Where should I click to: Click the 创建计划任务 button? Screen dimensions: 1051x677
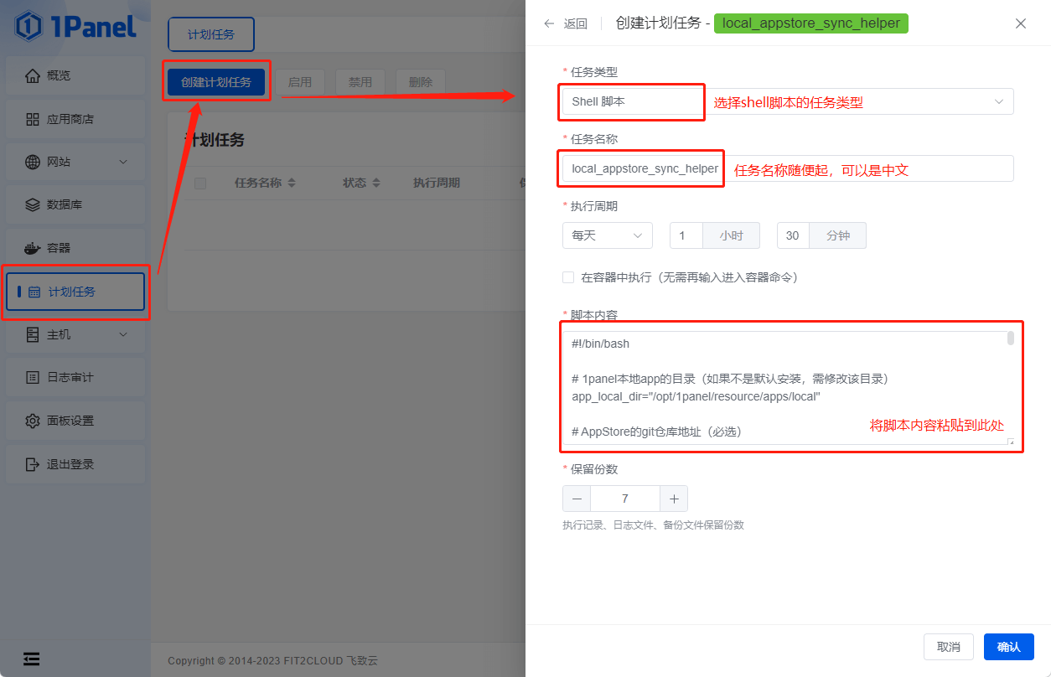(x=216, y=81)
